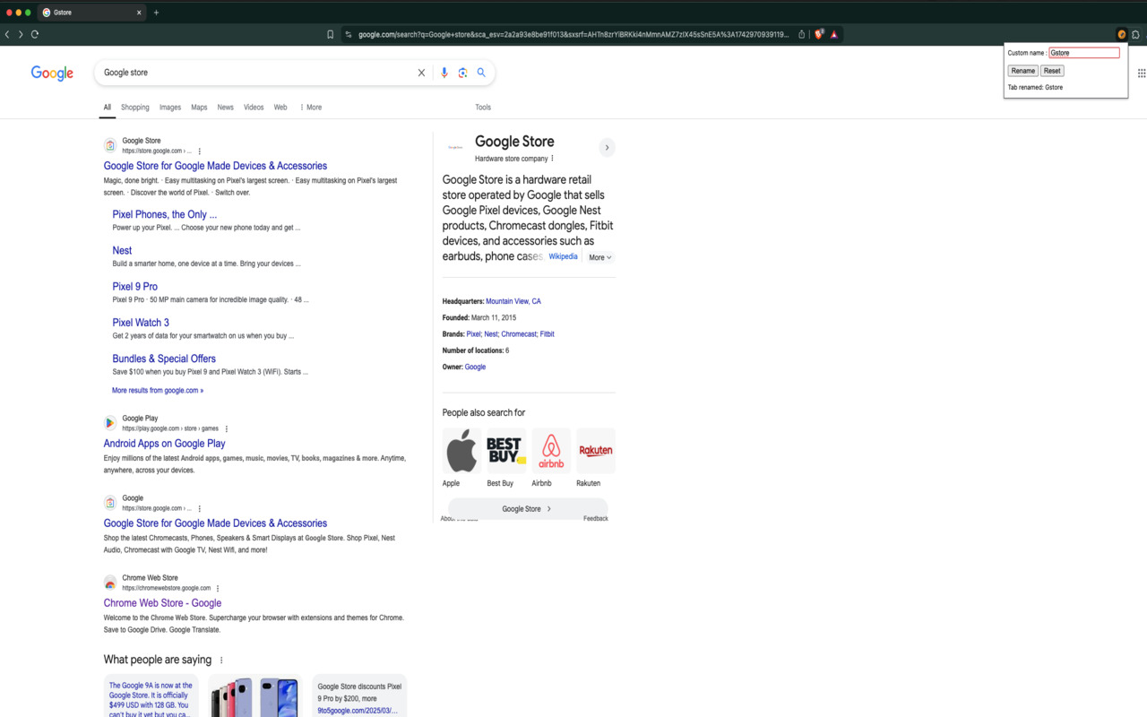Viewport: 1147px width, 717px height.
Task: Open the browser extensions puzzle icon
Action: click(x=1135, y=34)
